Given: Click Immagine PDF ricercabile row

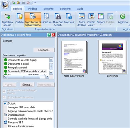Looking at the screenshot, I should (21, 107).
